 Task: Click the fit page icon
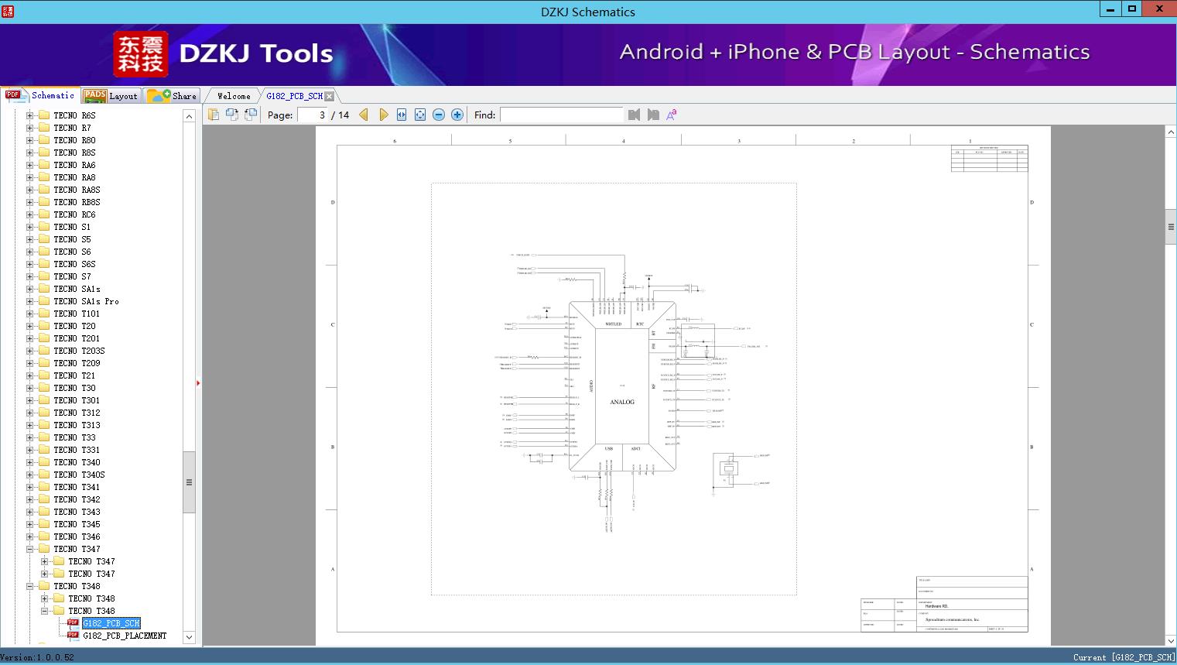pyautogui.click(x=420, y=115)
